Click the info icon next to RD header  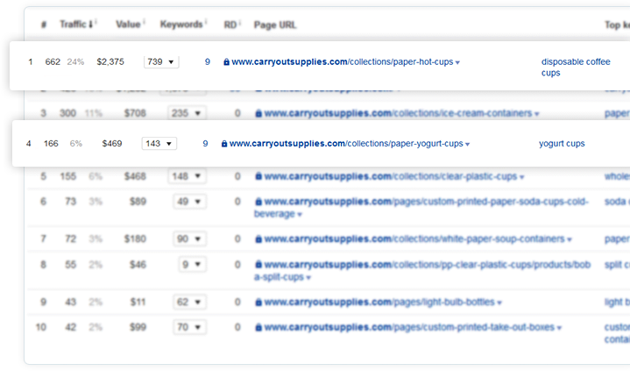(240, 22)
